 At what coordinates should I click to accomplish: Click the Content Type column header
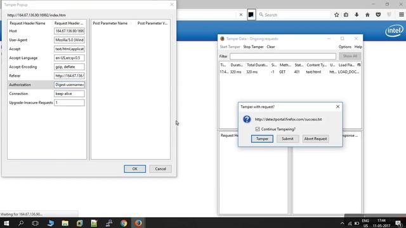(x=317, y=65)
